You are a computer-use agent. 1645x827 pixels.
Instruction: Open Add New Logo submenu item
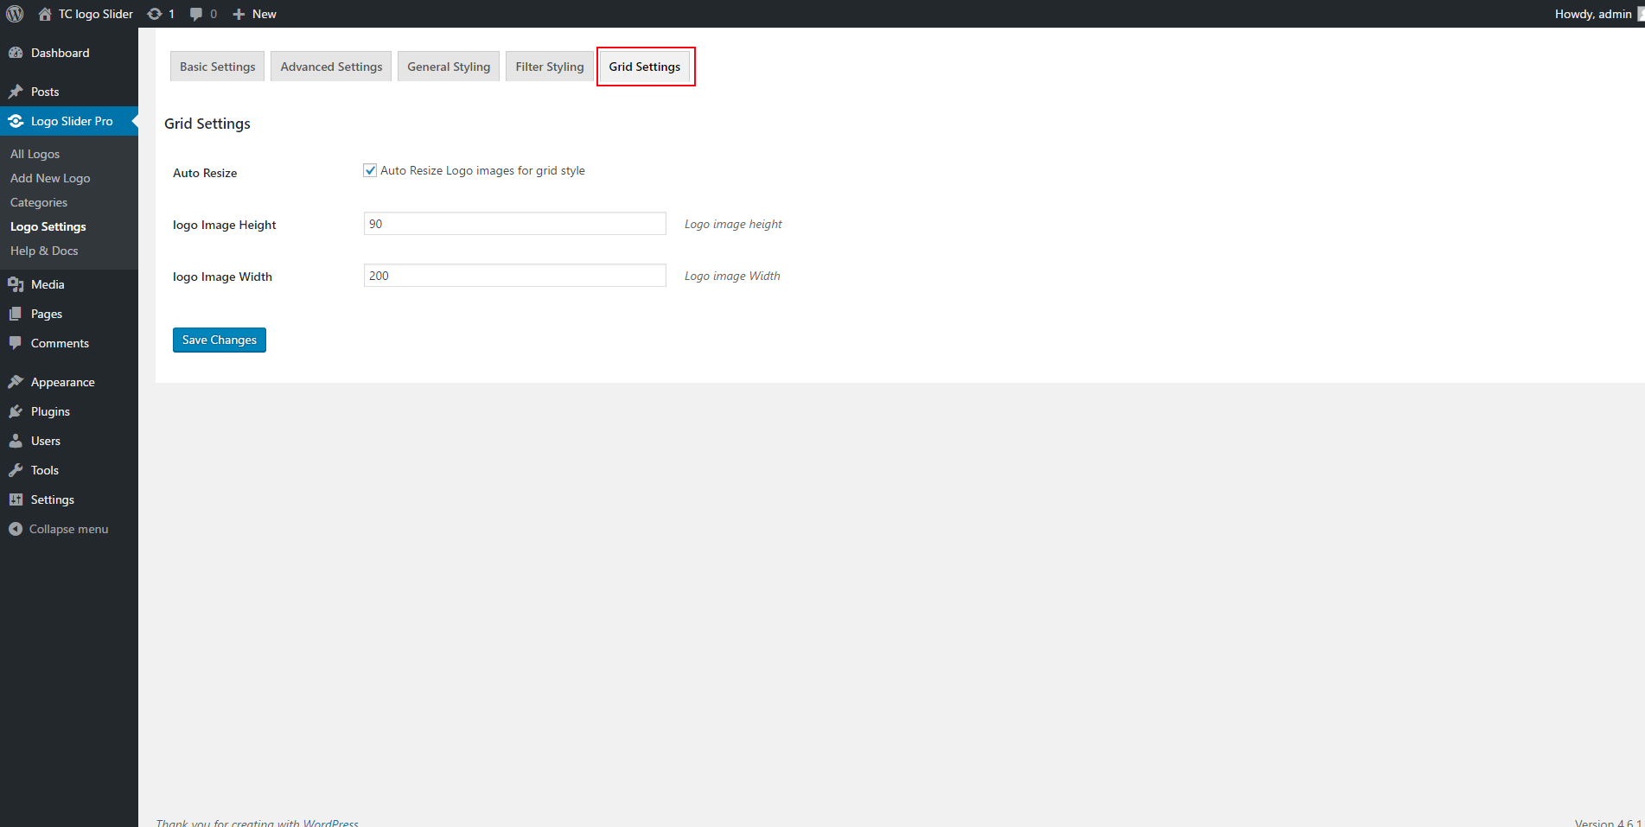tap(50, 178)
